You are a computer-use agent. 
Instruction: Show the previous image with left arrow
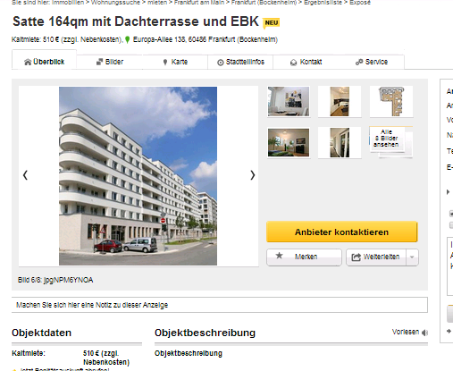click(x=25, y=175)
